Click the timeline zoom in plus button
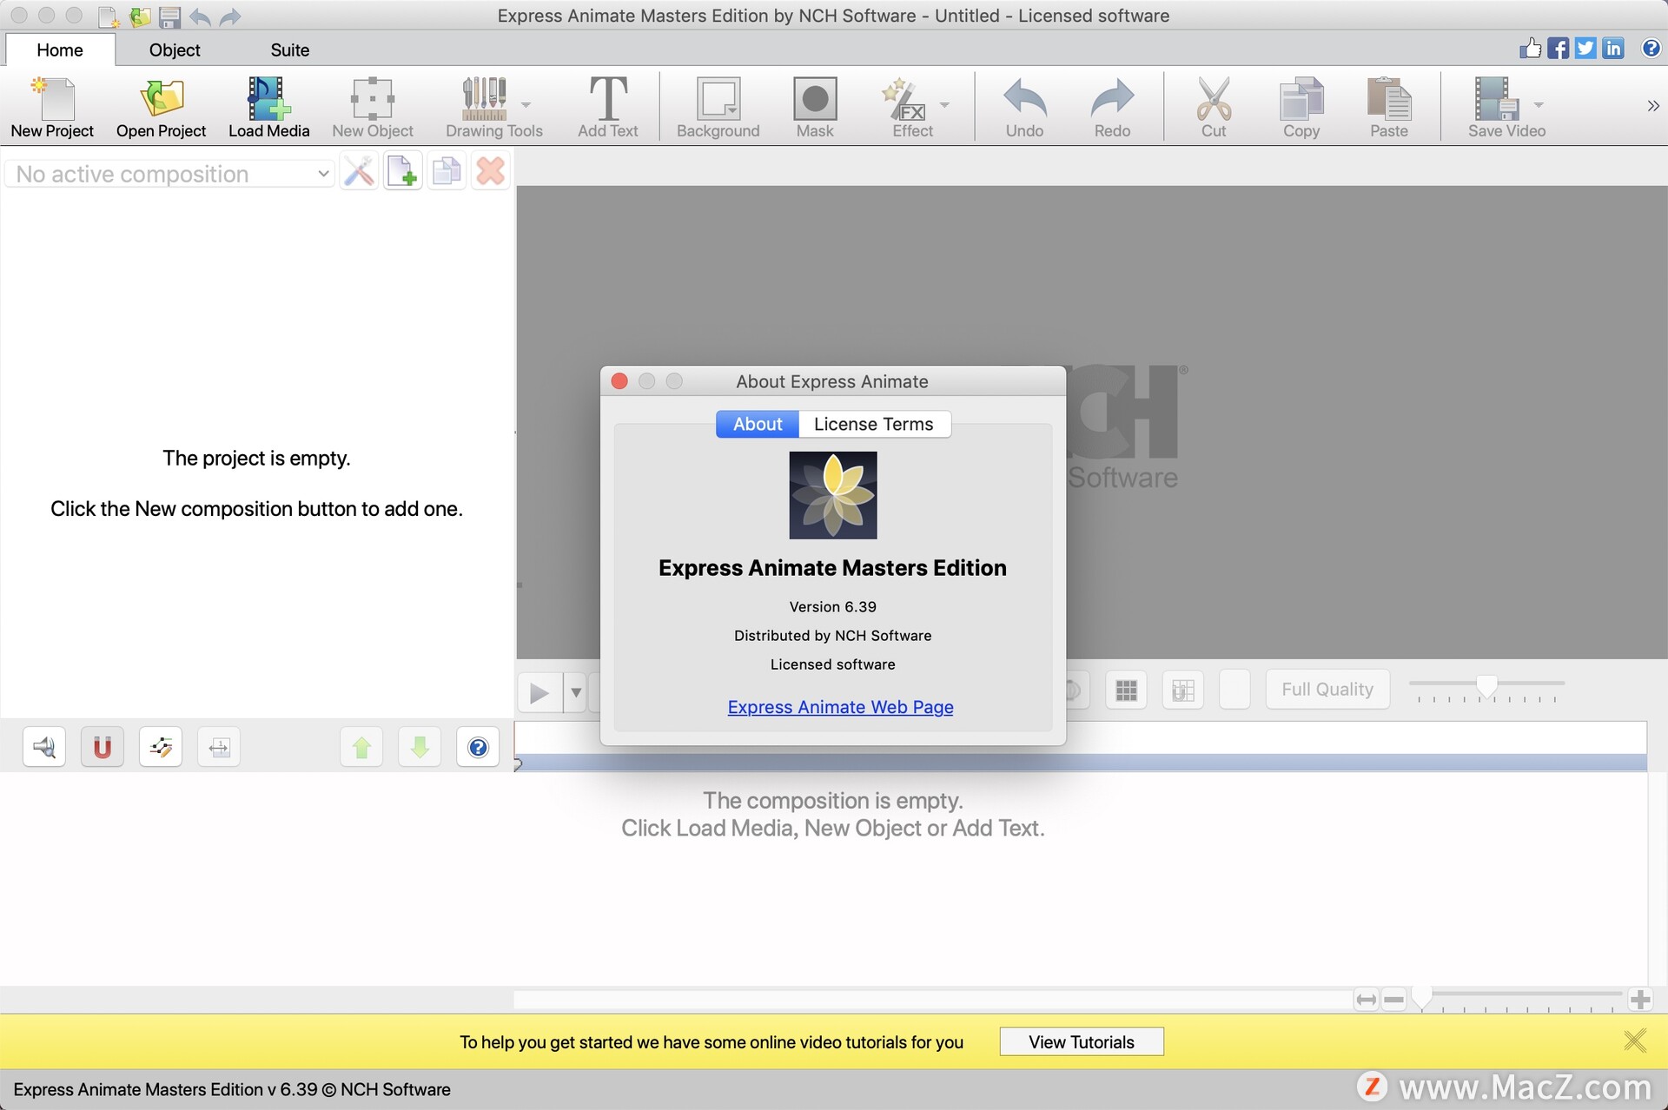The height and width of the screenshot is (1110, 1668). coord(1640,1000)
